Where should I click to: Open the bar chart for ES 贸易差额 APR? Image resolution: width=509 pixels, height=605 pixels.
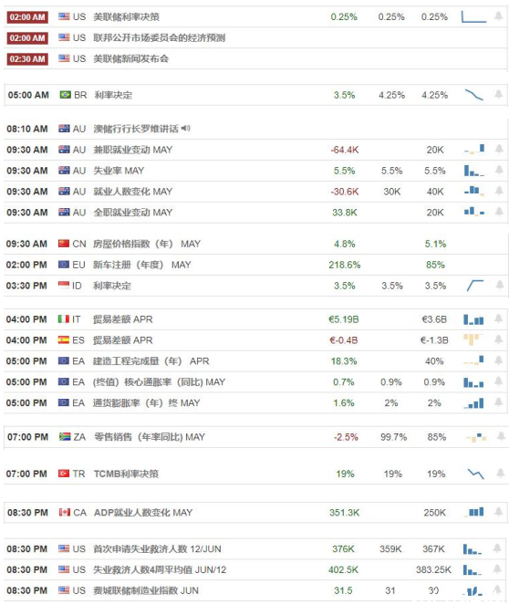tap(473, 339)
